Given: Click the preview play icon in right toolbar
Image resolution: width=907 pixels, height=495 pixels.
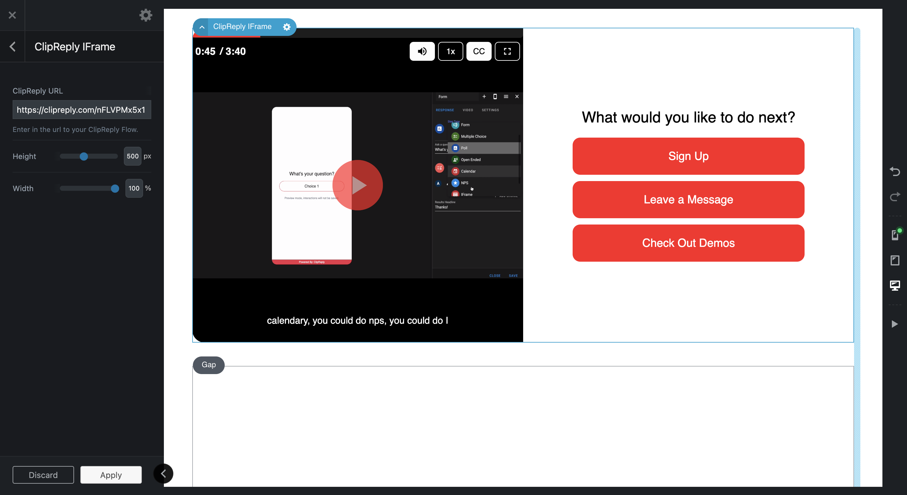Looking at the screenshot, I should [x=894, y=324].
